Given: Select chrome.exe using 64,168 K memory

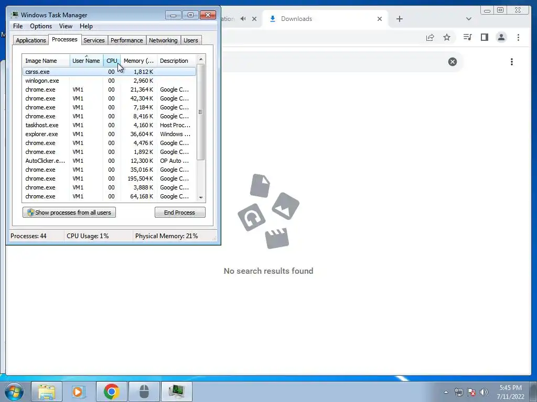Looking at the screenshot, I should point(109,196).
